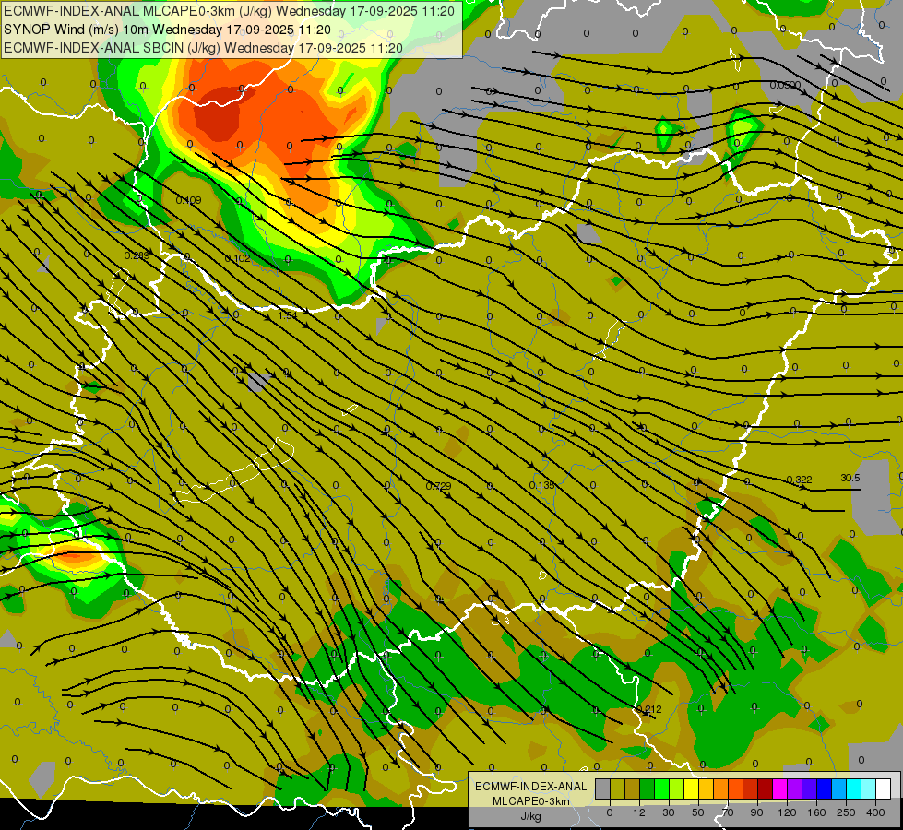
Task: Select the white swatch ending the scale
Action: click(x=884, y=788)
